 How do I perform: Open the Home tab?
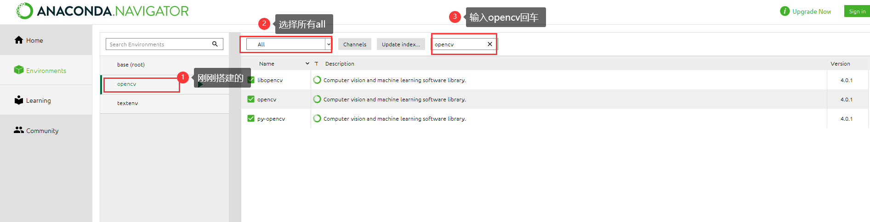[46, 40]
